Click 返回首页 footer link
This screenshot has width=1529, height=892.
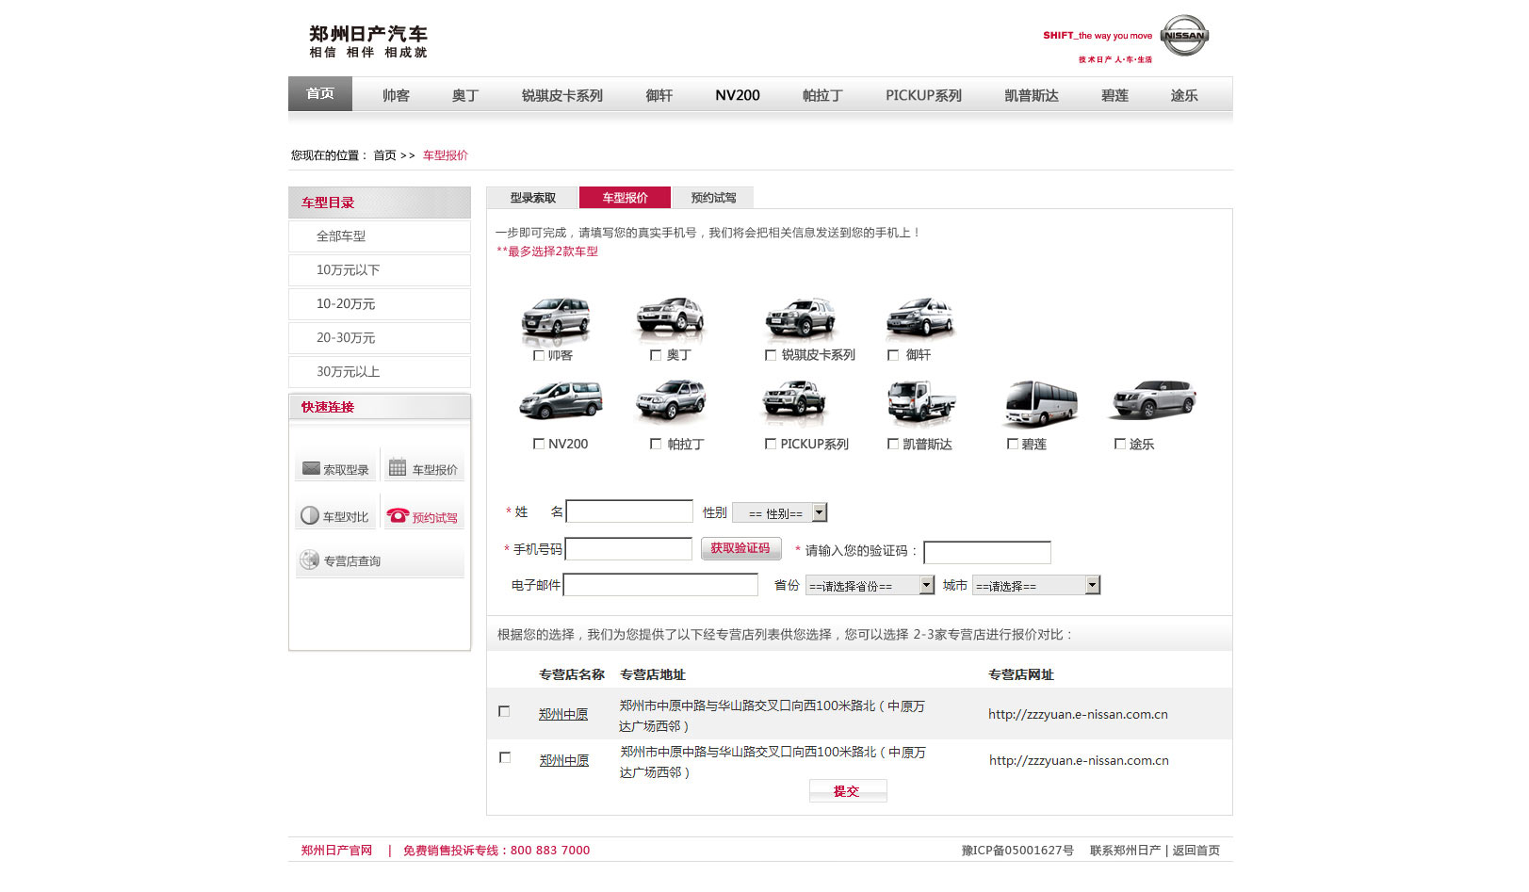[1196, 851]
